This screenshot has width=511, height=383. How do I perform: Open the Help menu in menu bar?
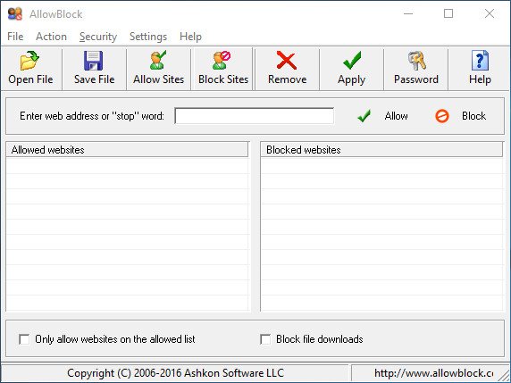point(190,37)
